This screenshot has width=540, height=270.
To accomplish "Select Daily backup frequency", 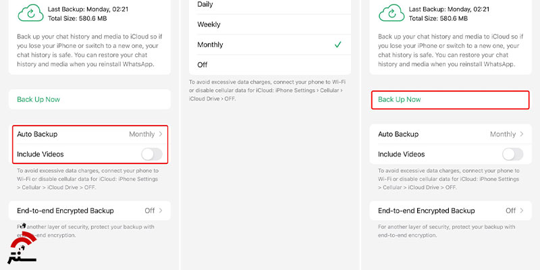I will coord(270,5).
